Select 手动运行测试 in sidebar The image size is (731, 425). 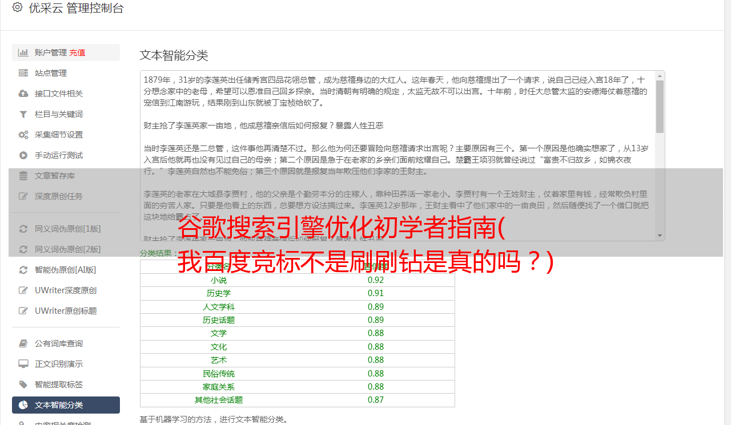[x=66, y=155]
